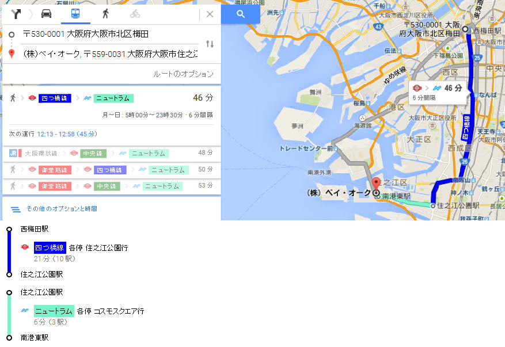Screen dimensions: 505x347
Task: Click 住之江公園駅 station marker on map
Action: point(433,205)
